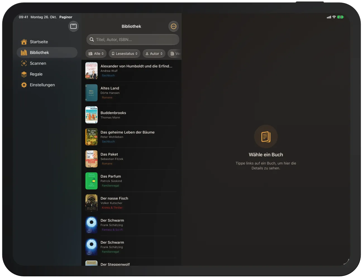Go to Startseite in sidebar

click(47, 42)
